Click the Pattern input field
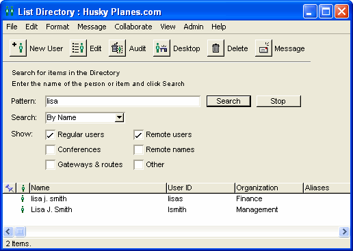Image resolution: width=353 pixels, height=251 pixels. [122, 101]
